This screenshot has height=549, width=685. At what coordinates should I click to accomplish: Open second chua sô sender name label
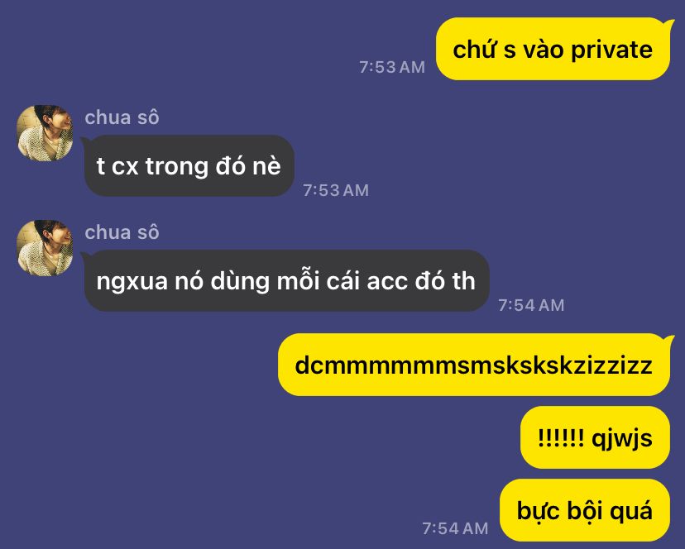(122, 232)
